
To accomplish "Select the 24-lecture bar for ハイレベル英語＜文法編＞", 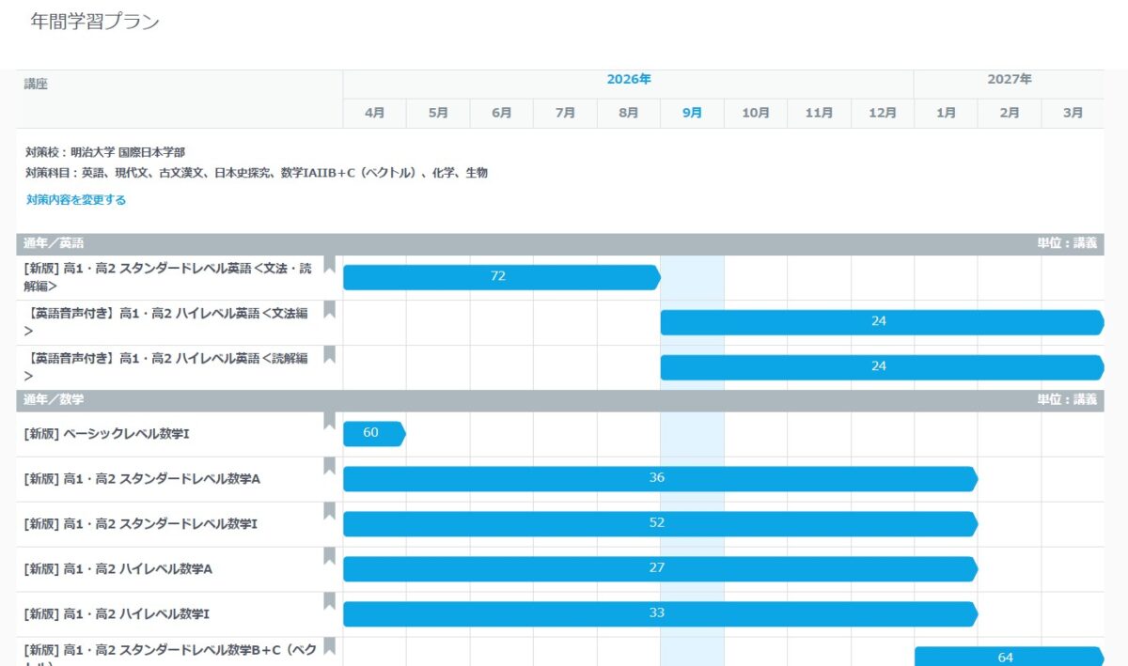I will [882, 322].
